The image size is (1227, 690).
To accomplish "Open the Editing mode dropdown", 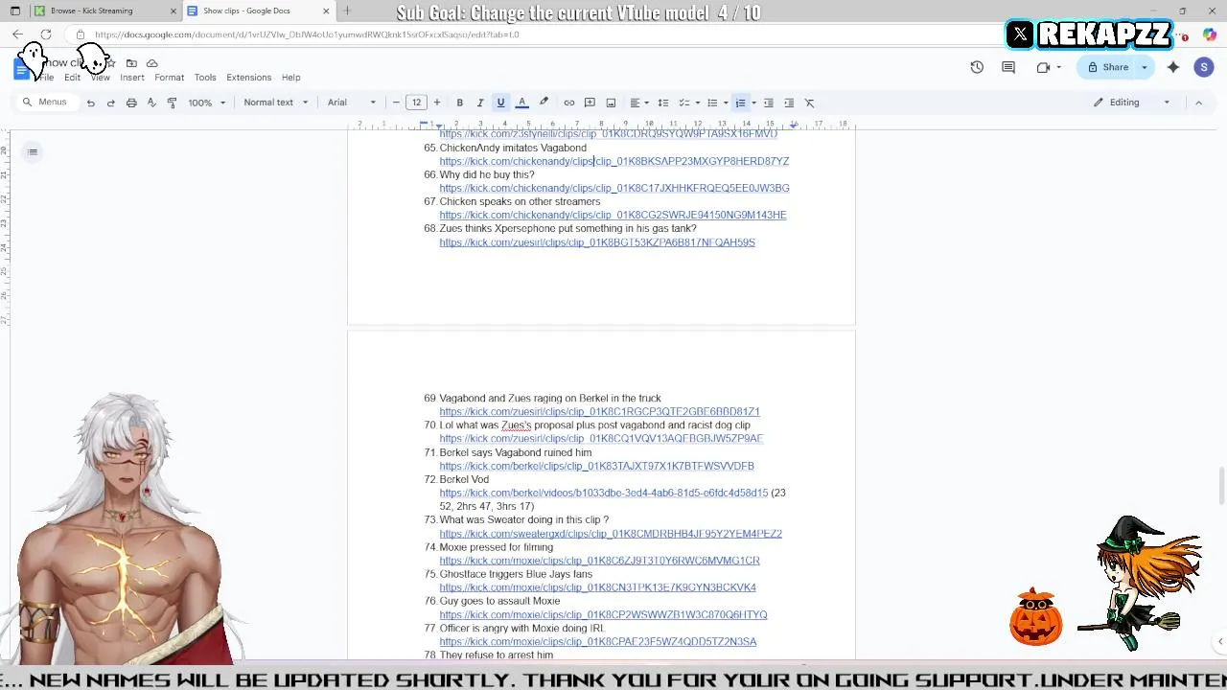I will [1132, 103].
